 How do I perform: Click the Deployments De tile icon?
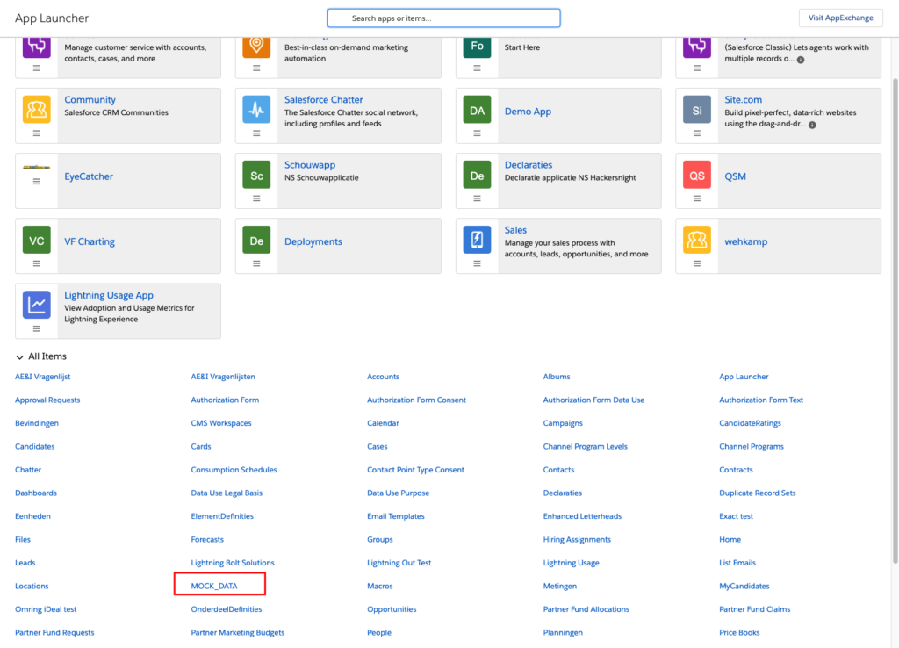256,240
